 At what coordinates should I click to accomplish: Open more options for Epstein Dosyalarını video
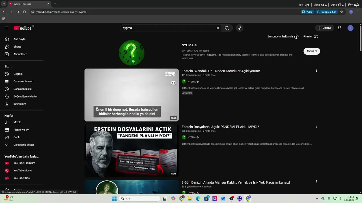point(316,126)
